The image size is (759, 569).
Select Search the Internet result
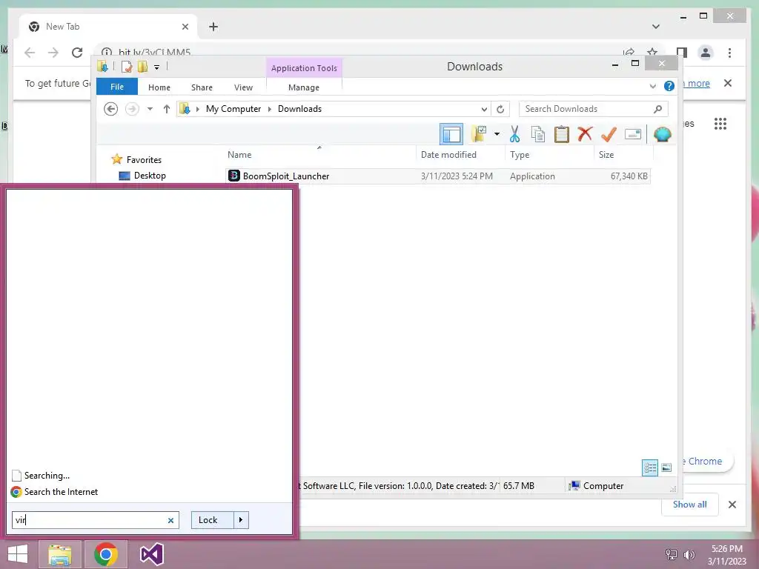click(61, 492)
